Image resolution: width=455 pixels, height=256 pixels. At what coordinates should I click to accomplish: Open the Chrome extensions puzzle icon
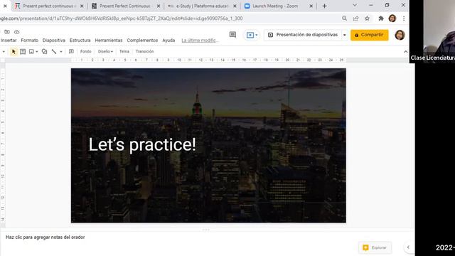381,18
